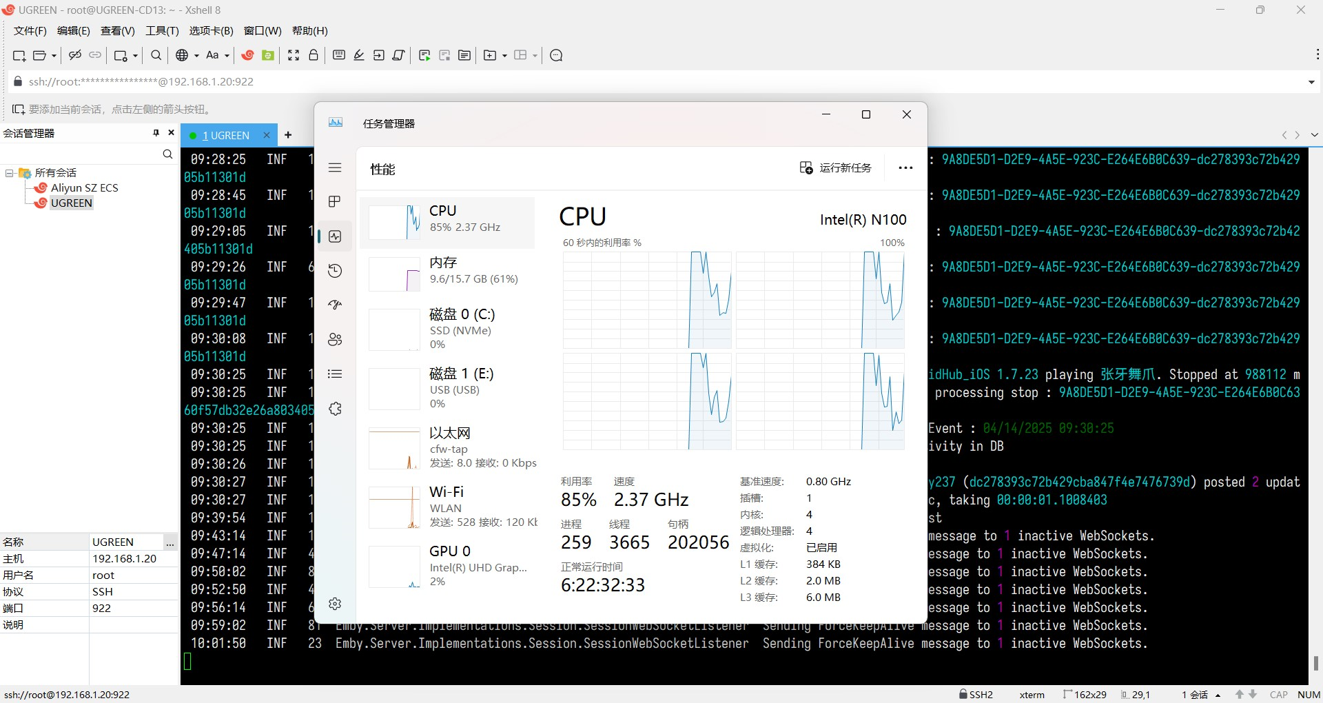Select UGREEN session in tree

[x=72, y=203]
